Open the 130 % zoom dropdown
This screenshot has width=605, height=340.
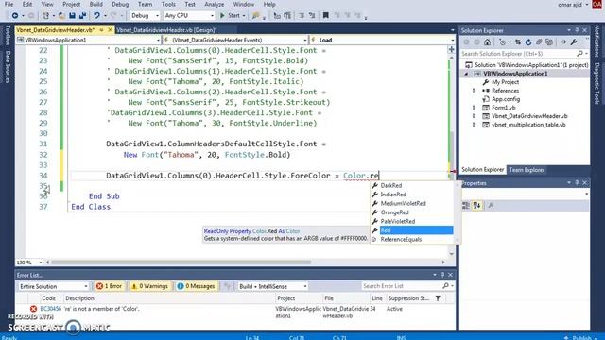click(x=29, y=263)
